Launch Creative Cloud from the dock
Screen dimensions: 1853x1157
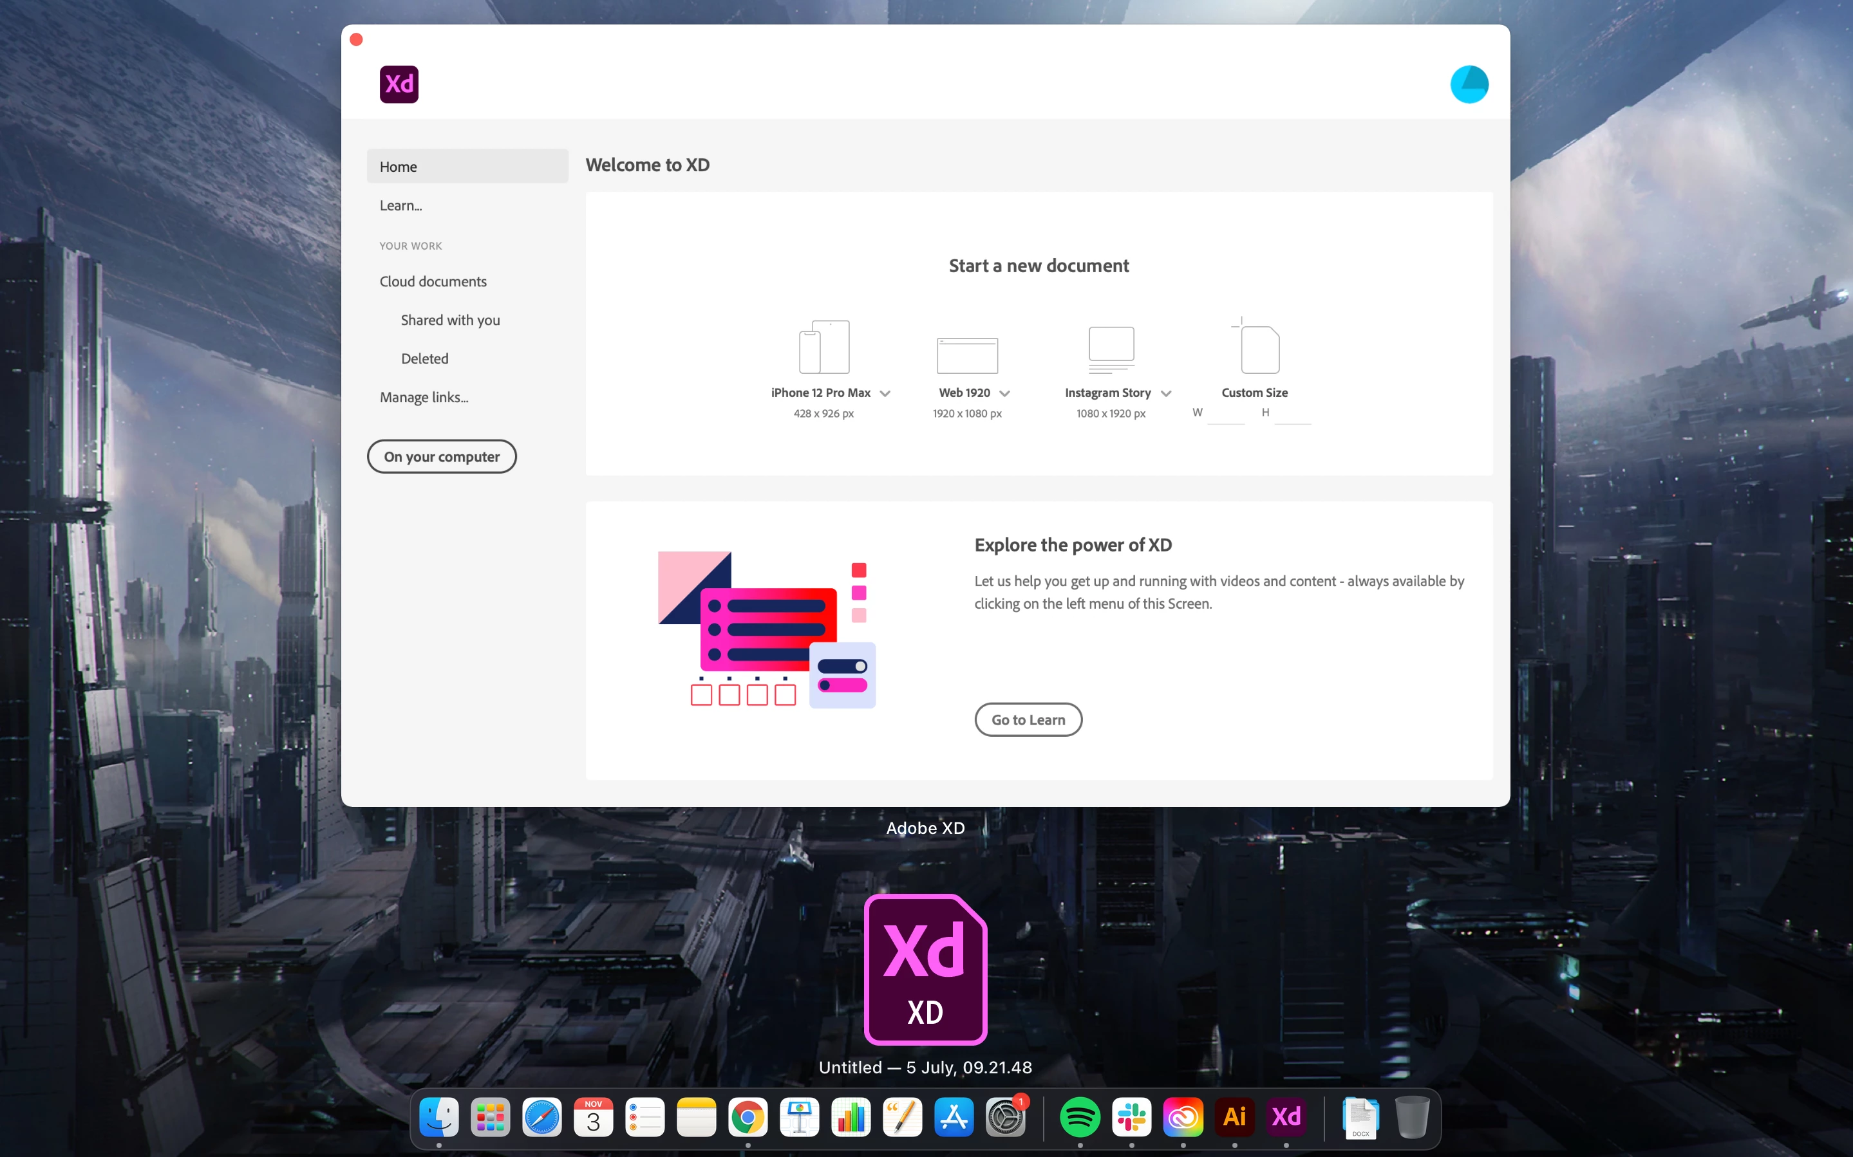click(x=1183, y=1116)
